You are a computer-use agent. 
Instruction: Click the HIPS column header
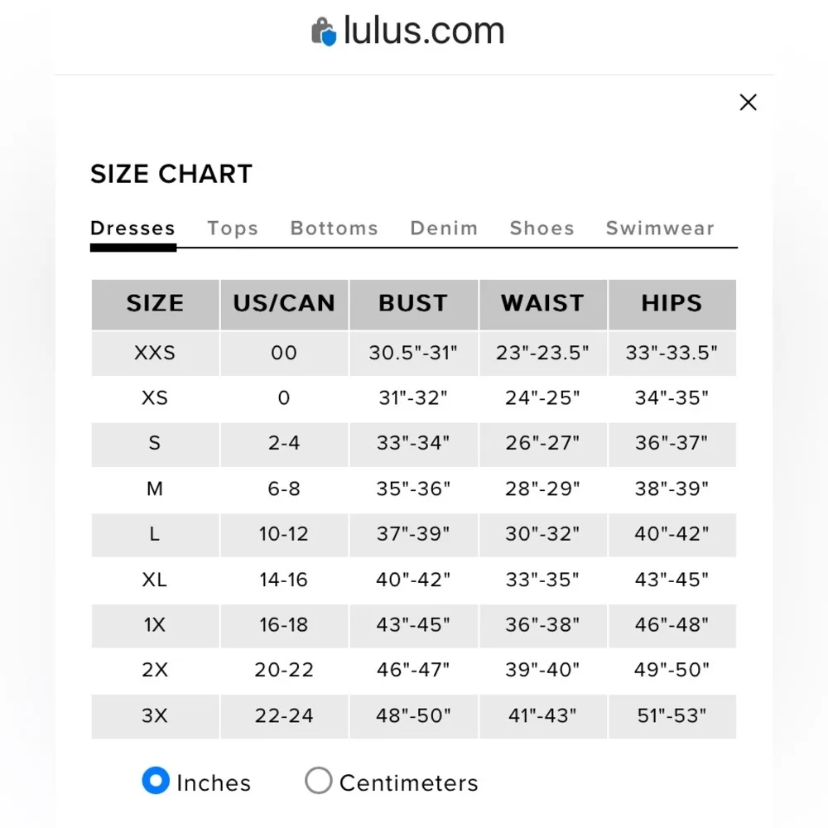pos(672,304)
